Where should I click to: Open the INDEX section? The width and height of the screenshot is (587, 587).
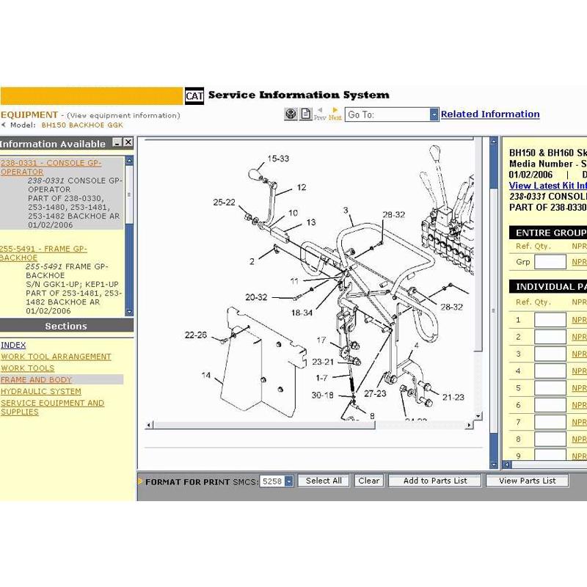pyautogui.click(x=13, y=345)
